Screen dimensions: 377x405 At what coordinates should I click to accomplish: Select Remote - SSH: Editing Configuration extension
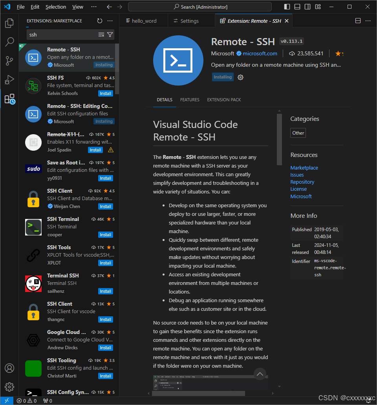point(69,114)
